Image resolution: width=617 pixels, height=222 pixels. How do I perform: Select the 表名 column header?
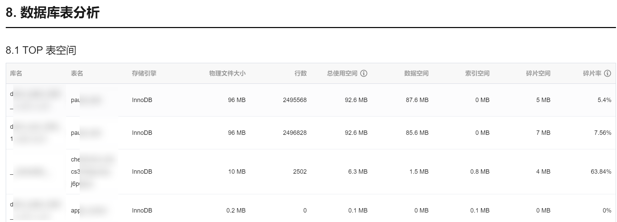[x=77, y=73]
